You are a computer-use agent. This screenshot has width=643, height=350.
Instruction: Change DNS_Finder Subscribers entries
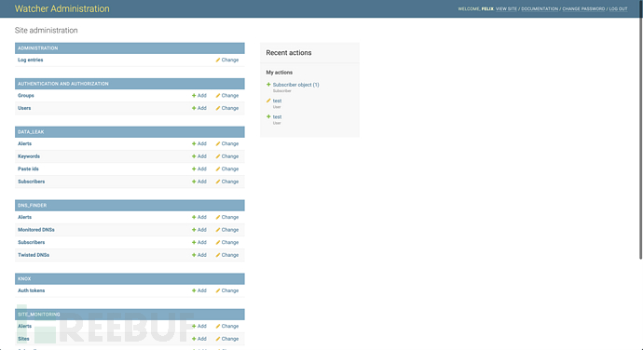click(227, 243)
